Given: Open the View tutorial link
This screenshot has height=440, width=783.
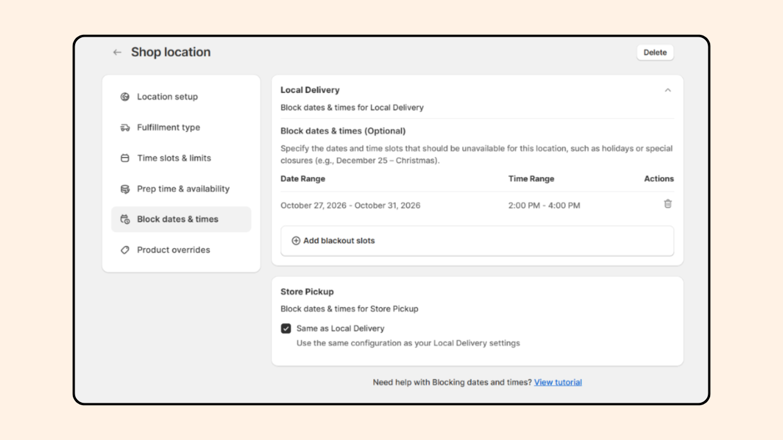Looking at the screenshot, I should [558, 383].
